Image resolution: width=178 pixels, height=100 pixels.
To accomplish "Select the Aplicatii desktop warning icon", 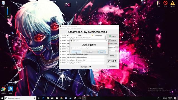I will 172,4.
